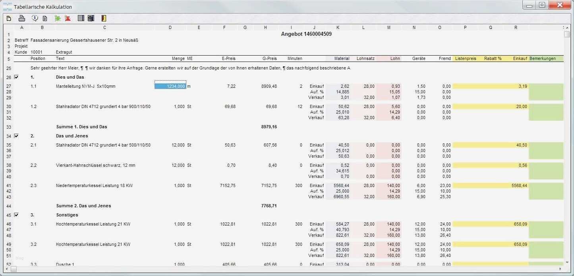Click total value 8979,16
Image resolution: width=574 pixels, height=276 pixels.
[x=269, y=127]
